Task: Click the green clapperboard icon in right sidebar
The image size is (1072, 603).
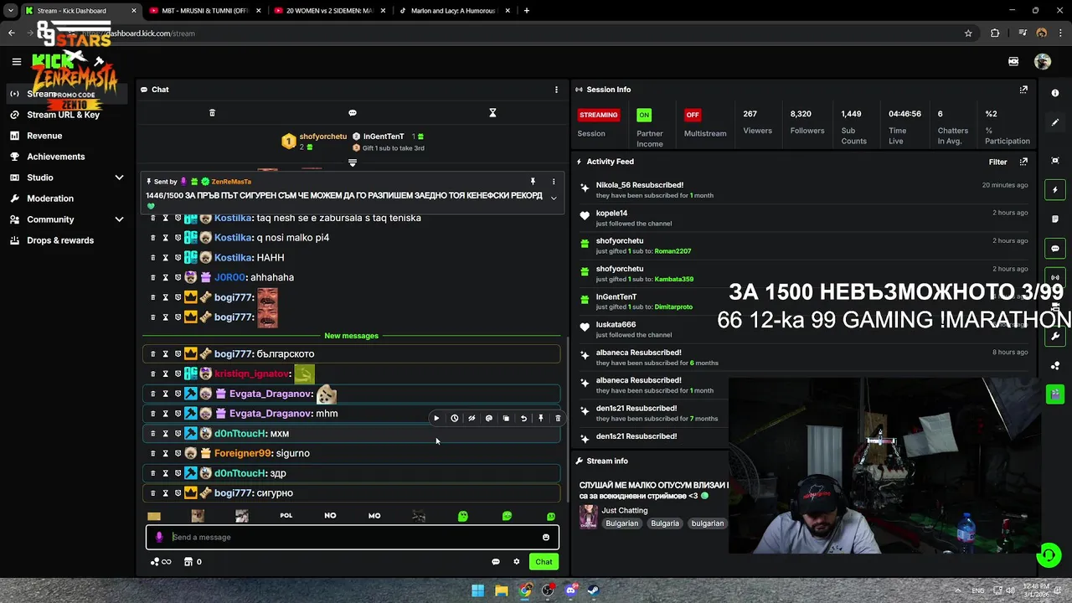Action: [x=1055, y=394]
